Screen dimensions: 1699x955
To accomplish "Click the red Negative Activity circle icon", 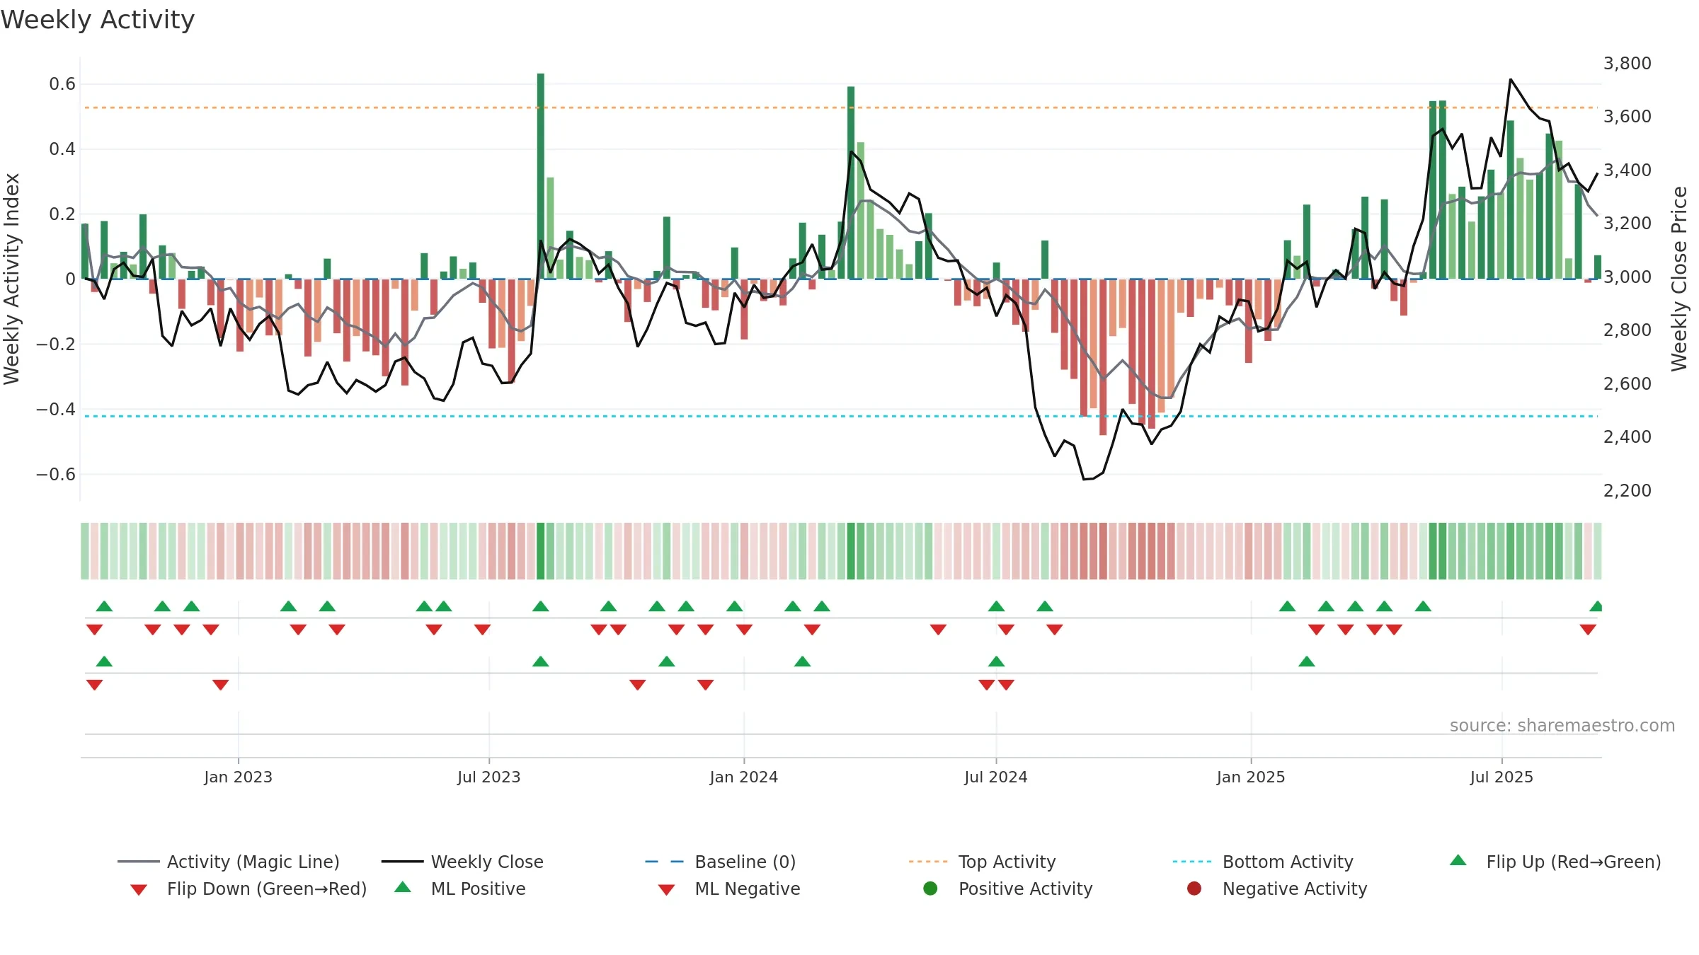I will (x=1194, y=889).
